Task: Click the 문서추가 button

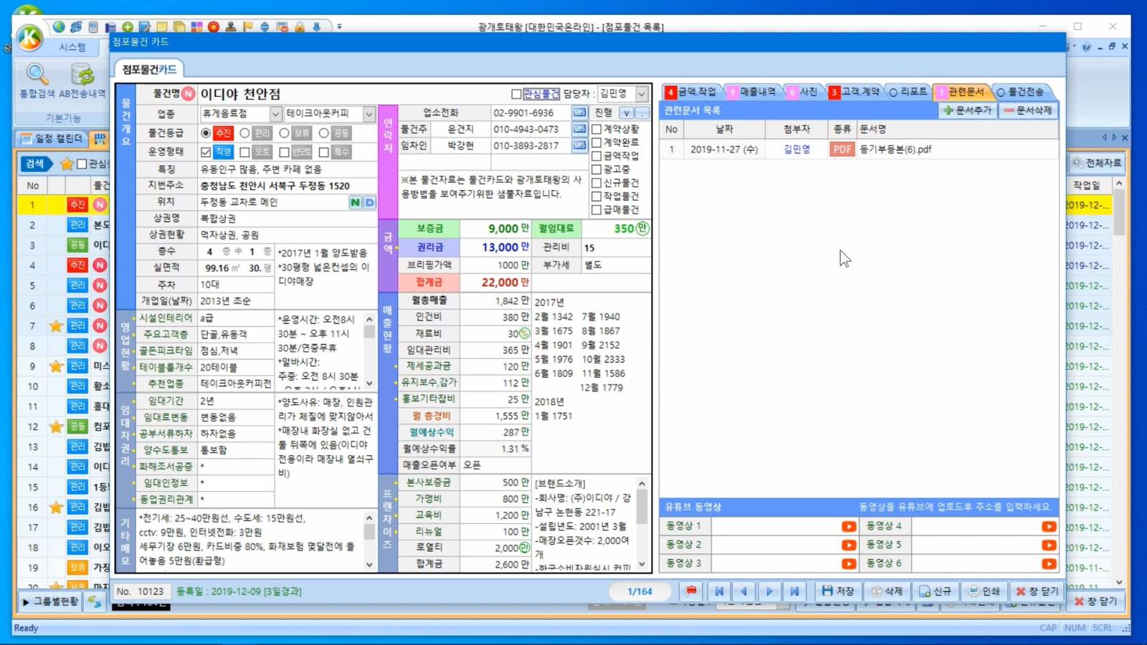Action: pos(967,110)
